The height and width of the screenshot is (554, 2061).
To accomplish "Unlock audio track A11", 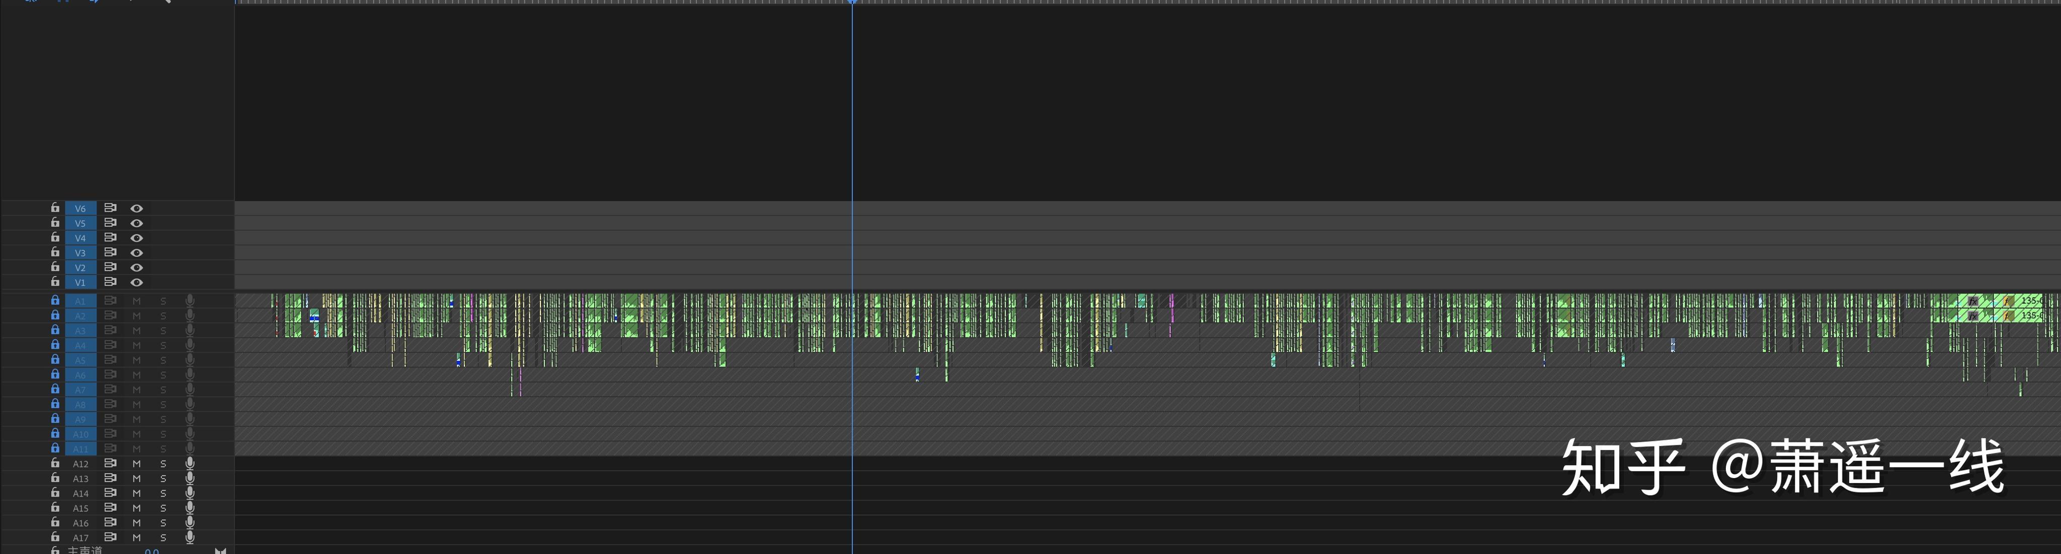I will [x=55, y=448].
